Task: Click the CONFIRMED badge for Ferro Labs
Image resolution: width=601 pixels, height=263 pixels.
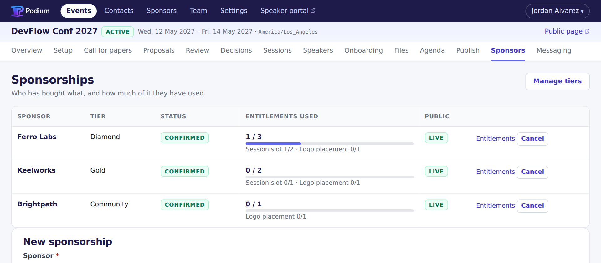Action: point(185,138)
